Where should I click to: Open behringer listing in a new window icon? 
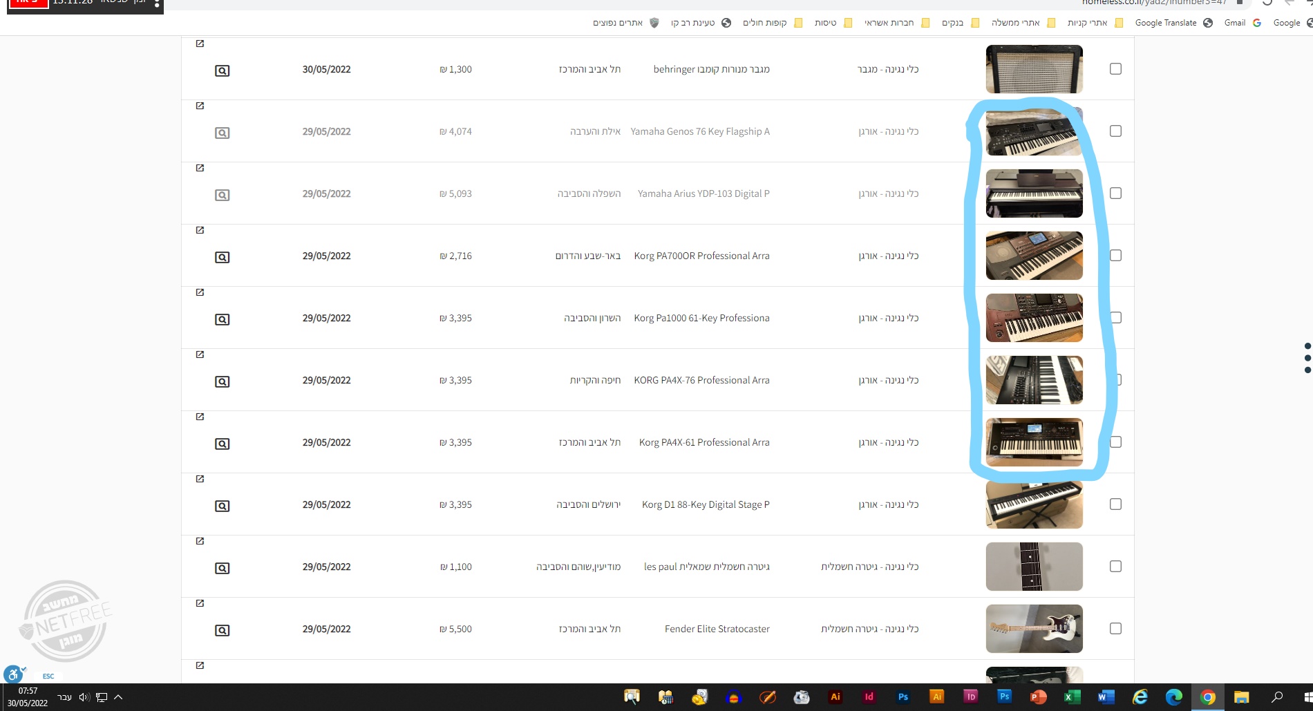pyautogui.click(x=200, y=44)
